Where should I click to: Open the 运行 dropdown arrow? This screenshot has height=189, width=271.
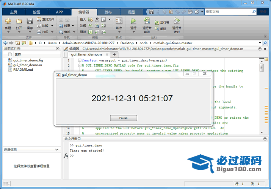pyautogui.click(x=133, y=32)
